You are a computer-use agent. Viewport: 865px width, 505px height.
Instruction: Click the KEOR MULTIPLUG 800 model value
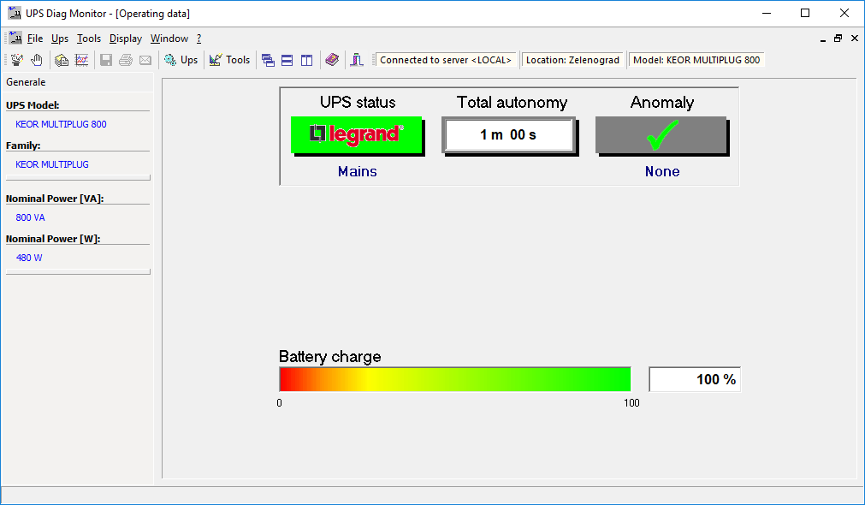(61, 124)
